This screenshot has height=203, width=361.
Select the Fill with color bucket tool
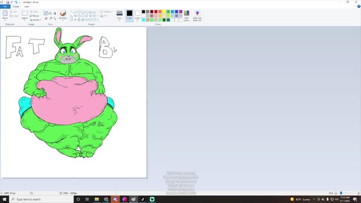[50, 14]
